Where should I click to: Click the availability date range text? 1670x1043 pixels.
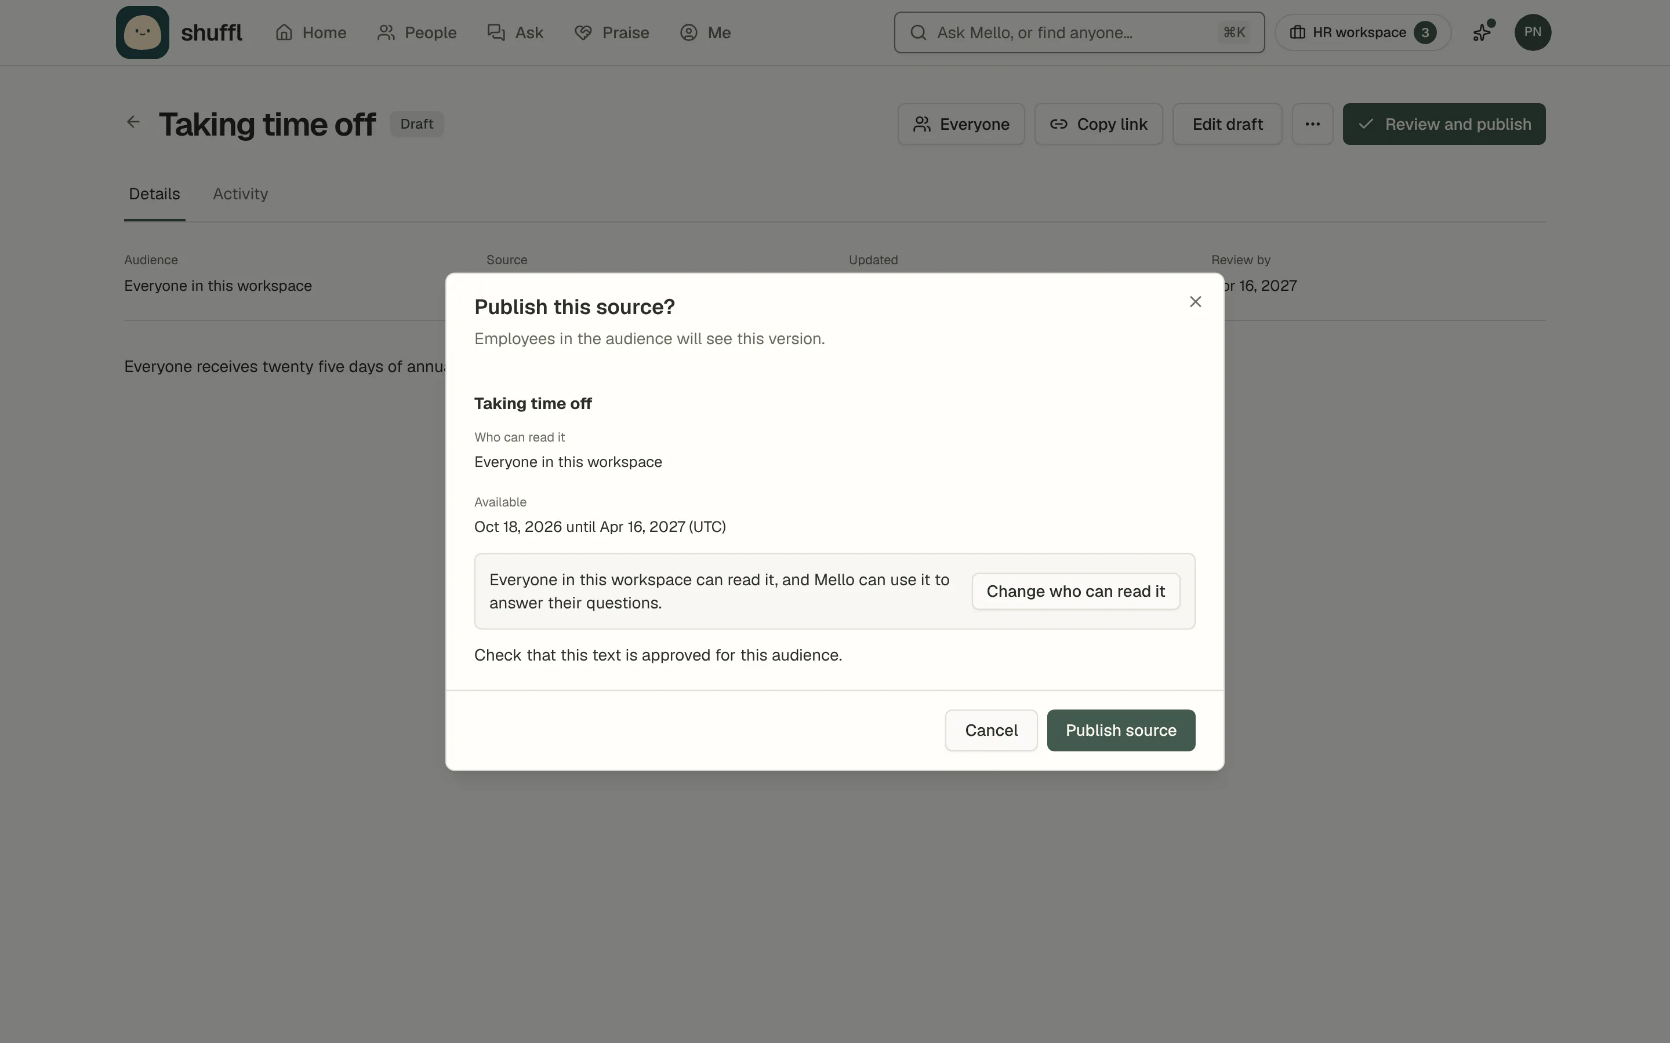pos(600,527)
